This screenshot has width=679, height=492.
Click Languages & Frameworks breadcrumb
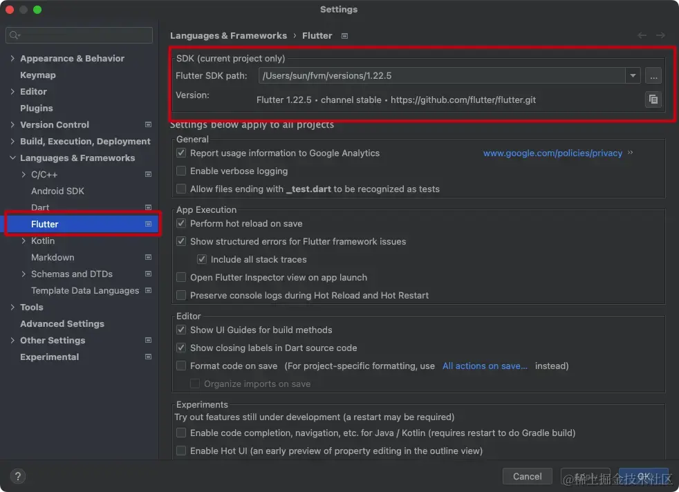(228, 35)
